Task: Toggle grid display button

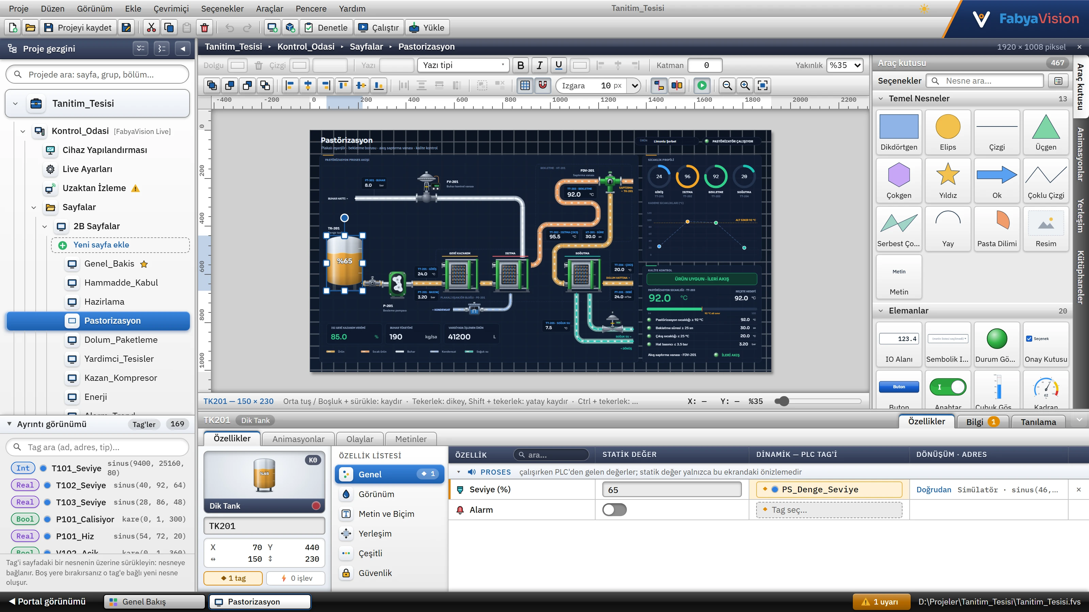Action: tap(525, 85)
